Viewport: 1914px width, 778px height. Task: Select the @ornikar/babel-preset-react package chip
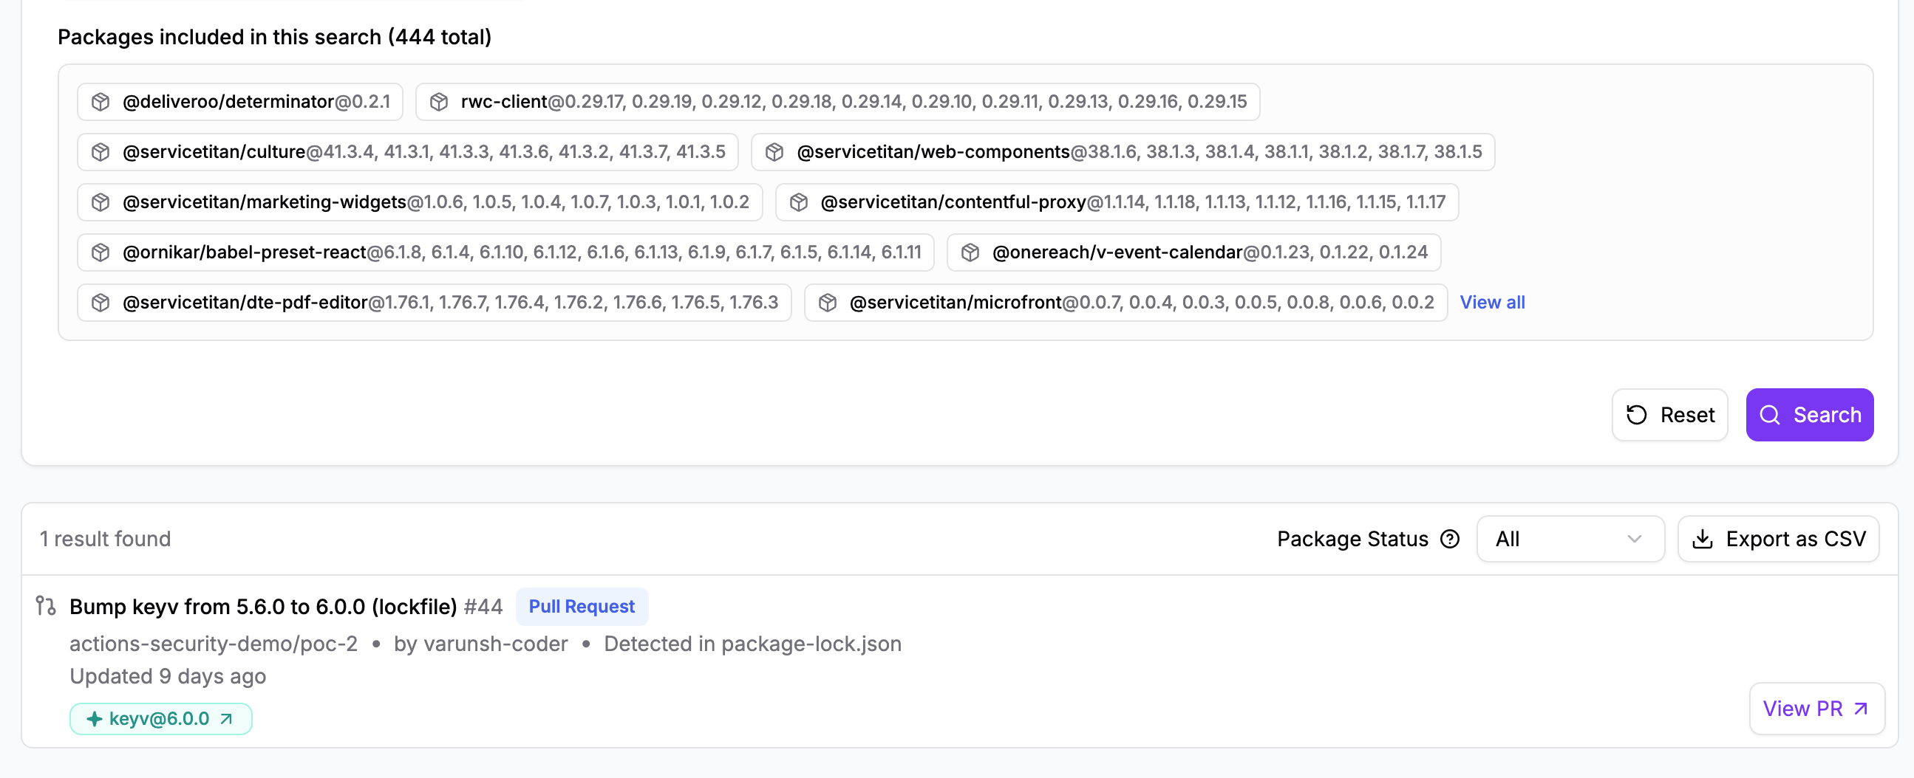point(505,252)
